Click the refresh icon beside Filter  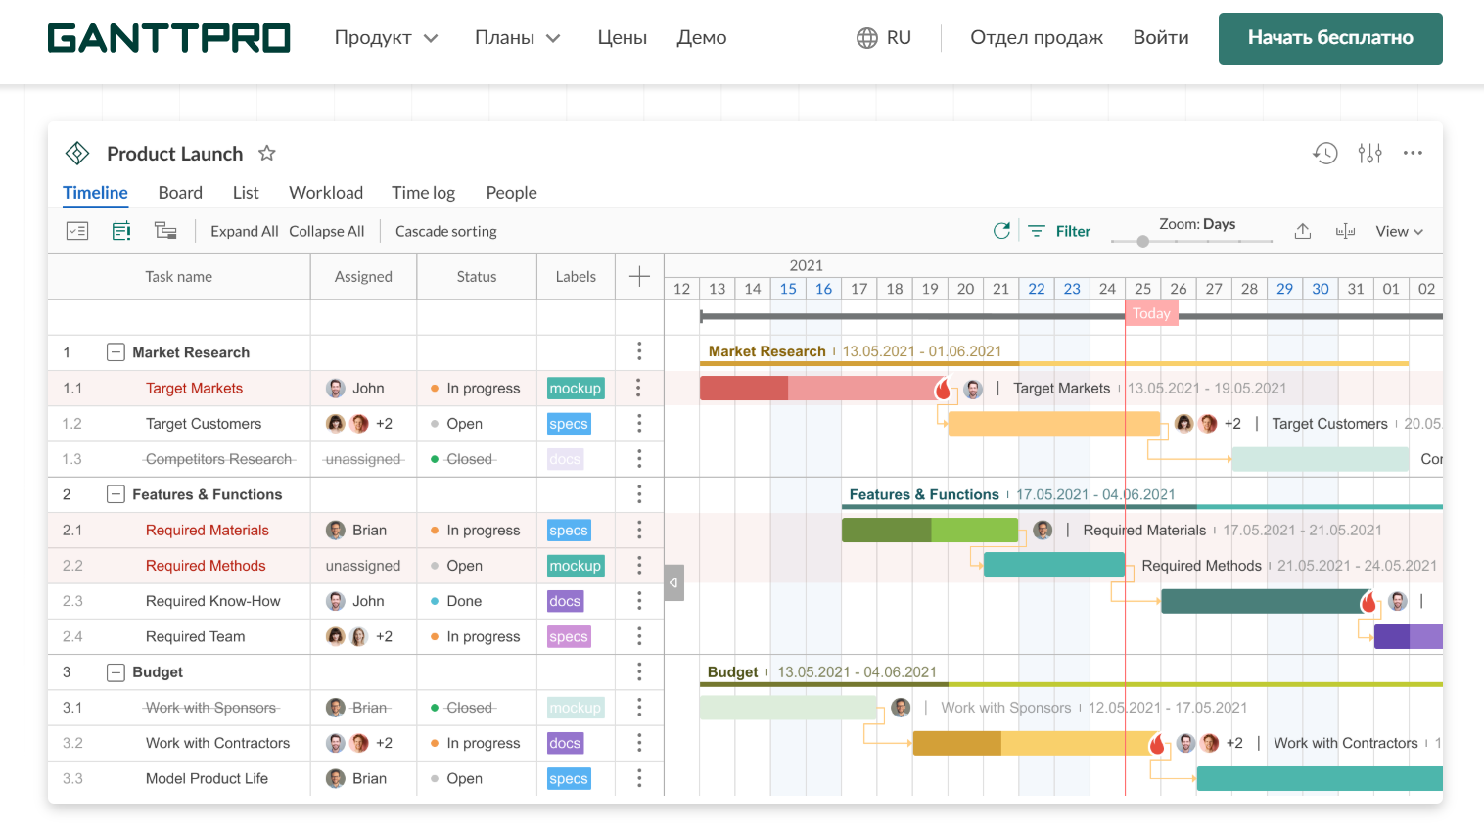click(1001, 231)
